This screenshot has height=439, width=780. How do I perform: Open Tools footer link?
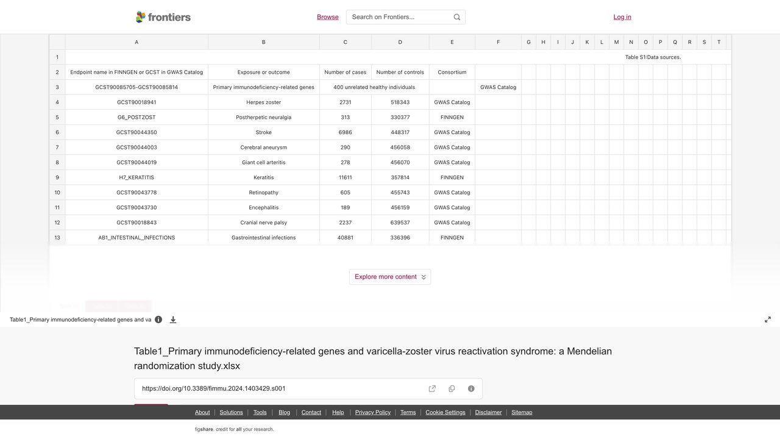[260, 412]
